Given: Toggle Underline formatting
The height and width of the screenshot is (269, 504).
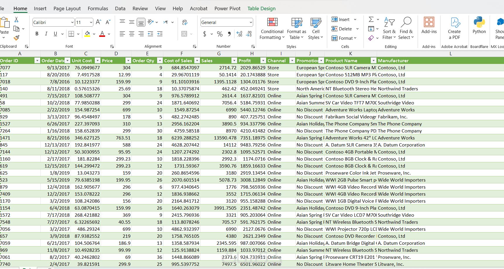Looking at the screenshot, I should coord(55,34).
